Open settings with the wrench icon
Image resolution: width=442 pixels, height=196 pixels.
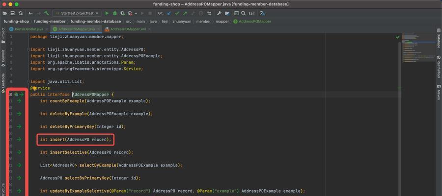[219, 13]
